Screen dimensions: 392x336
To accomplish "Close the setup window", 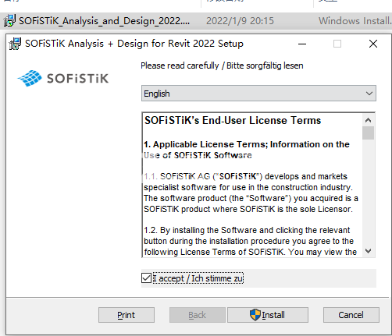I will tap(373, 44).
